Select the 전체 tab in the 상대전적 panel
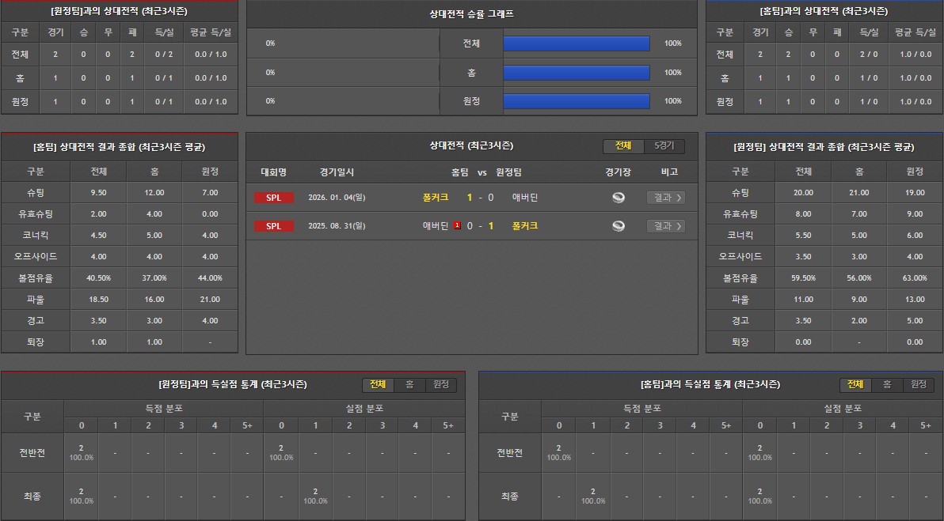The height and width of the screenshot is (521, 944). click(x=623, y=146)
